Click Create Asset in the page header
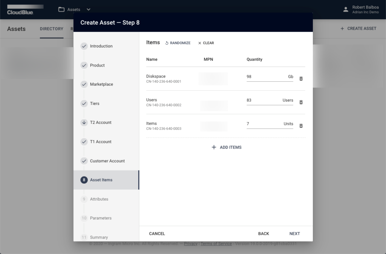386x254 pixels. 358,29
